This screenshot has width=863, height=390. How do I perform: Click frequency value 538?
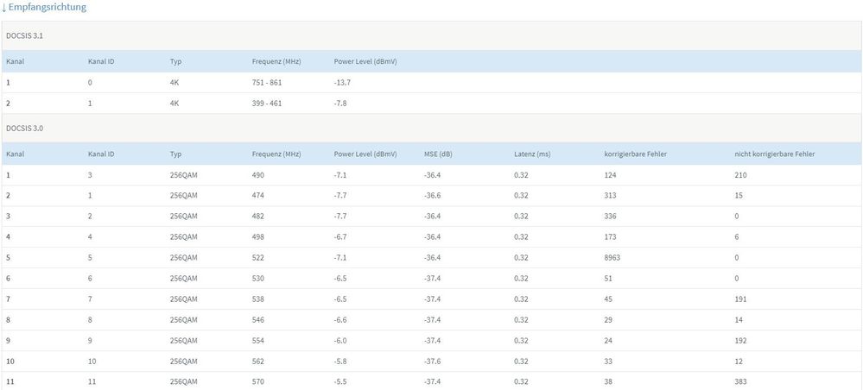click(x=258, y=299)
